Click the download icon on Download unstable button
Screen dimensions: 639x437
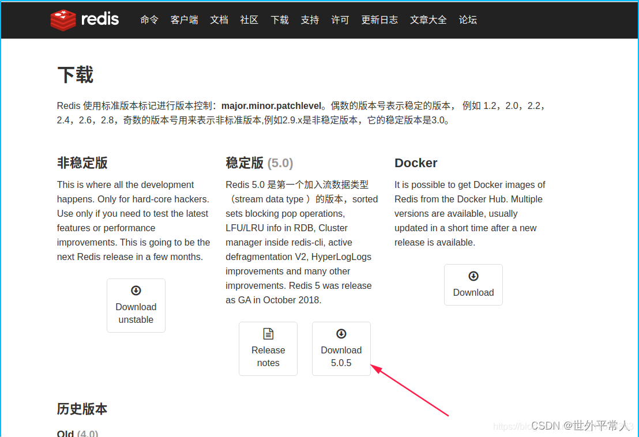point(136,291)
